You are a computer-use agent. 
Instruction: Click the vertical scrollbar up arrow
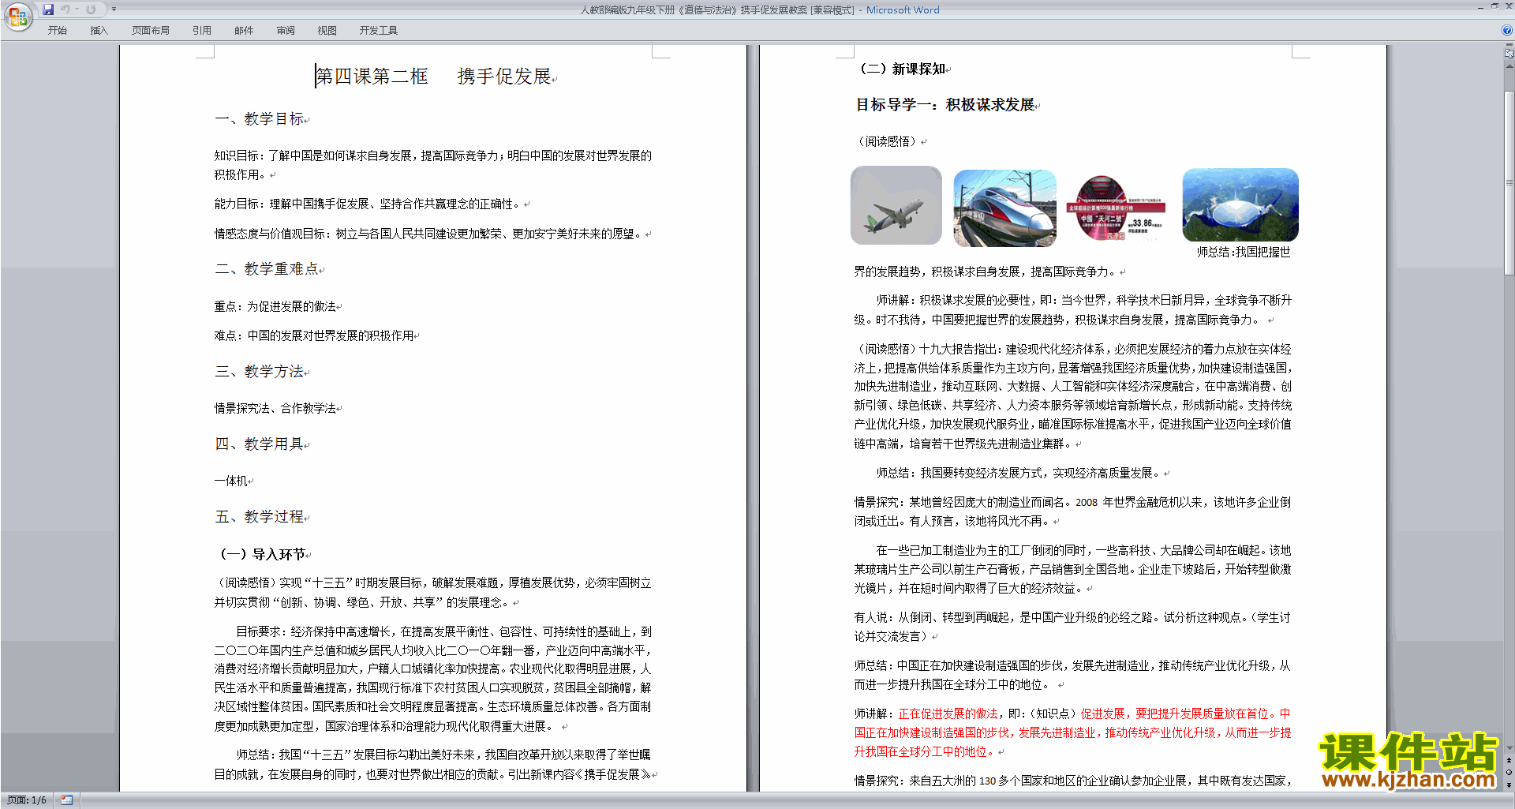(x=1509, y=66)
